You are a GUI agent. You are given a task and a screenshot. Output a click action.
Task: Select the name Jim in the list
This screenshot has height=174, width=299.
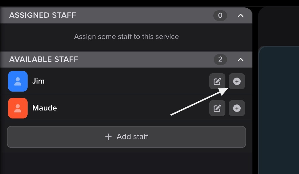point(38,81)
